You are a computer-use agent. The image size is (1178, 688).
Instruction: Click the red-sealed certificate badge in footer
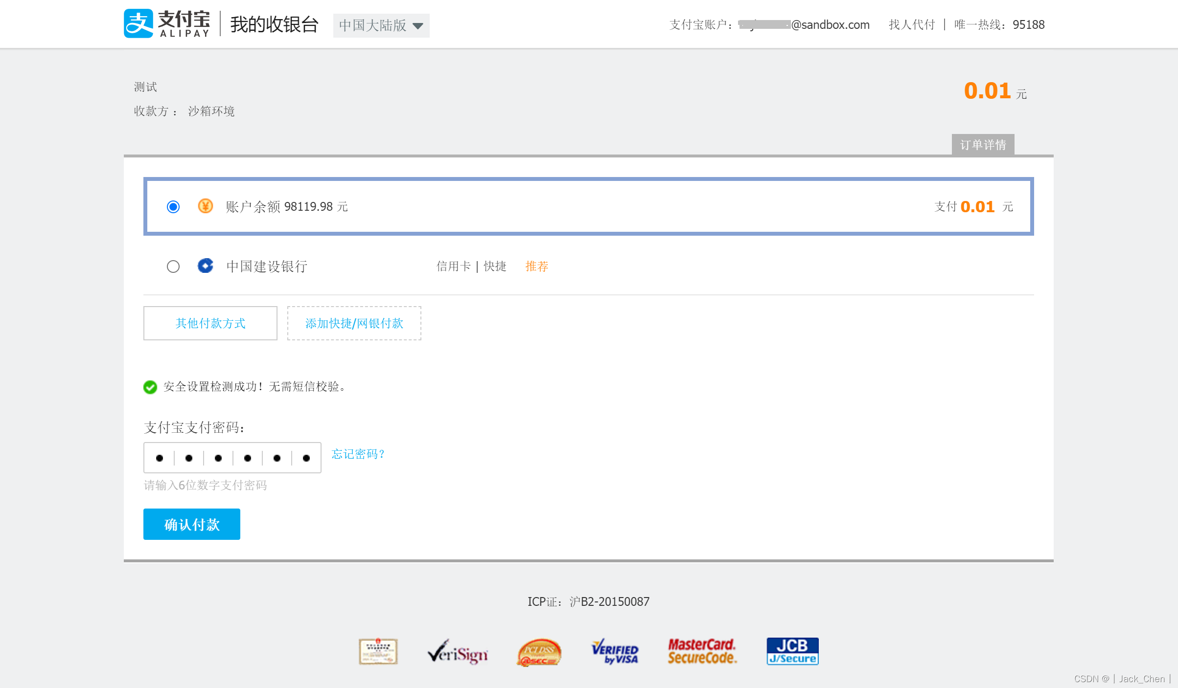378,651
